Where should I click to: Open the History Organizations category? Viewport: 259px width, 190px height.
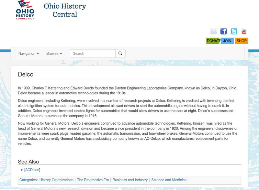[x=56, y=180]
